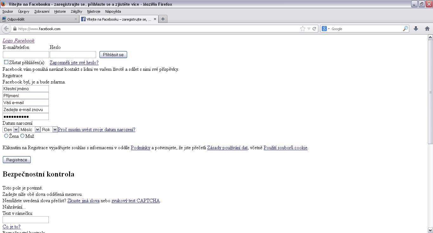
Task: Open Proč musím uvést svoje datum narození link
Action: click(x=97, y=130)
